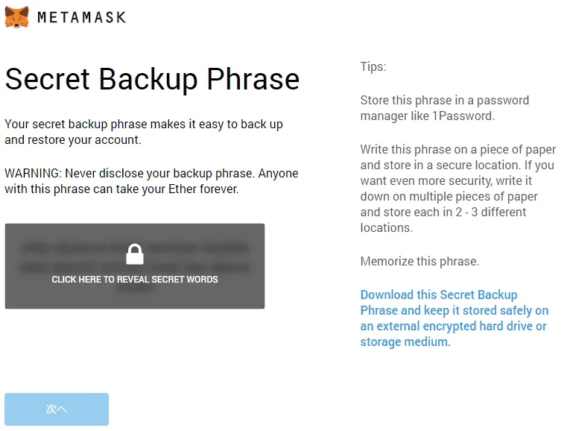Click the disabled 次へ button
564x431 pixels.
tap(57, 409)
